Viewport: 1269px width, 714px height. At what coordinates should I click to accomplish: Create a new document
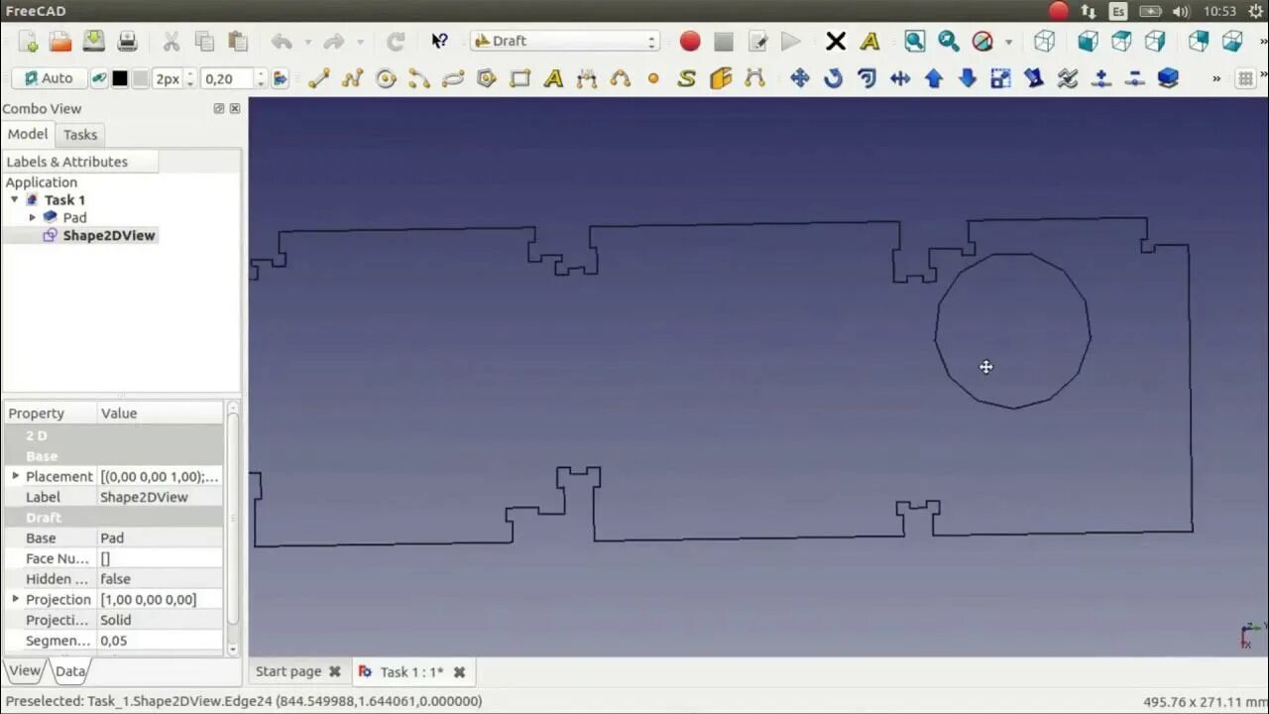(x=28, y=41)
